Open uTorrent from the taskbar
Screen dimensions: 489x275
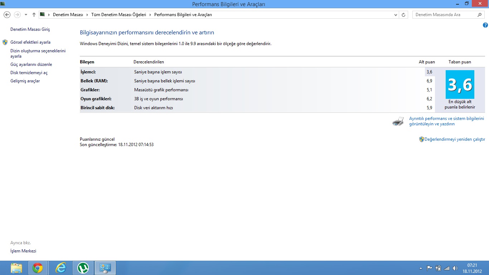tap(83, 268)
